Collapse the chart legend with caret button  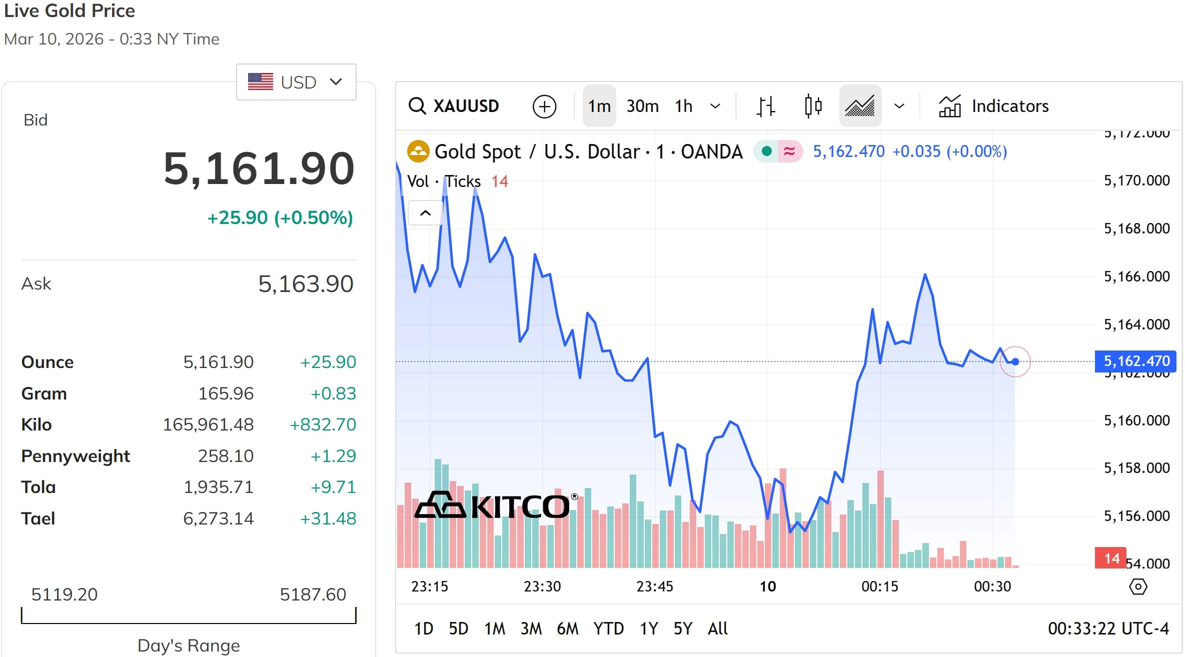point(425,213)
